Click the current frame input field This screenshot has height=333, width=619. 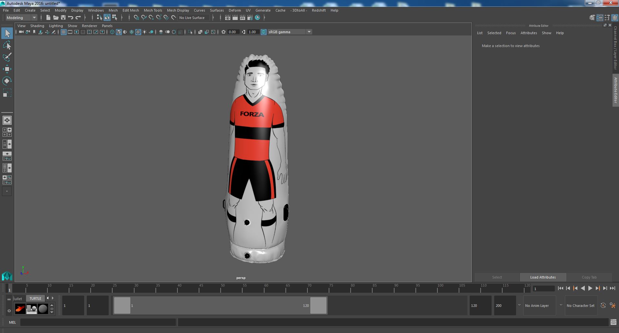[x=544, y=289]
